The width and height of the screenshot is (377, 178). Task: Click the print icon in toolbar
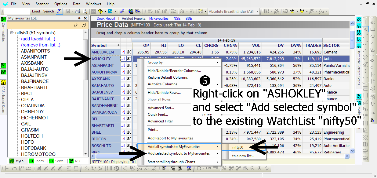(78, 11)
